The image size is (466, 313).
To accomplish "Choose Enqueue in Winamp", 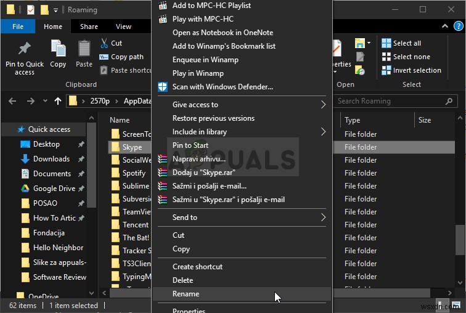I will tap(242, 60).
